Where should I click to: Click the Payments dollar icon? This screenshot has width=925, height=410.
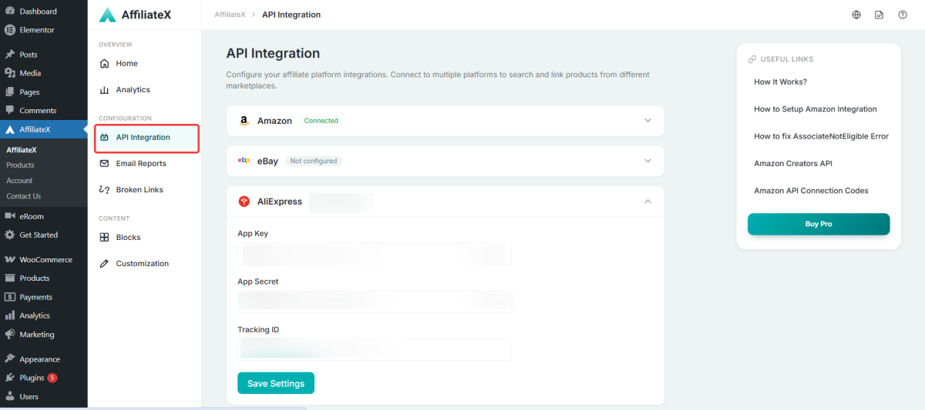(x=10, y=297)
